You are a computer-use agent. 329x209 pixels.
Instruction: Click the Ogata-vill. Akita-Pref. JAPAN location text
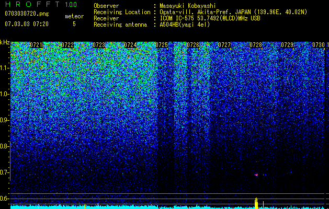click(233, 12)
